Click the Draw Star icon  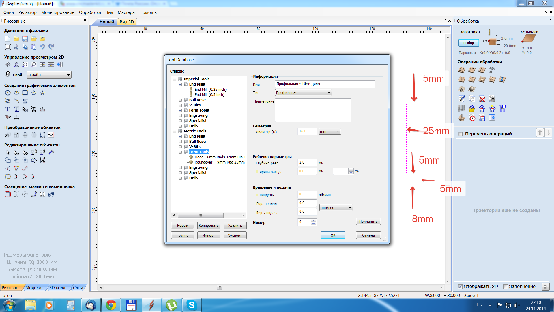point(42,93)
